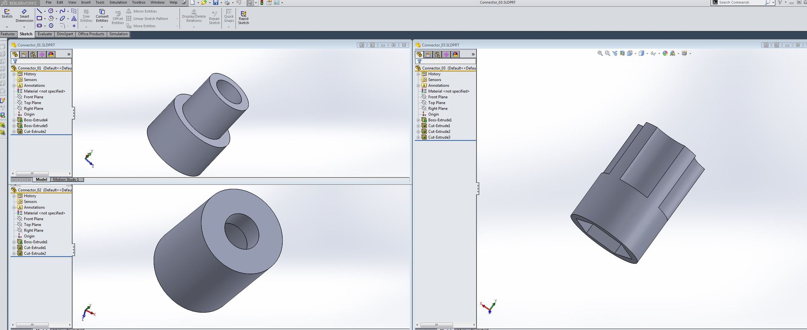The height and width of the screenshot is (330, 807).
Task: Activate Trim Entities tool
Action: click(86, 16)
